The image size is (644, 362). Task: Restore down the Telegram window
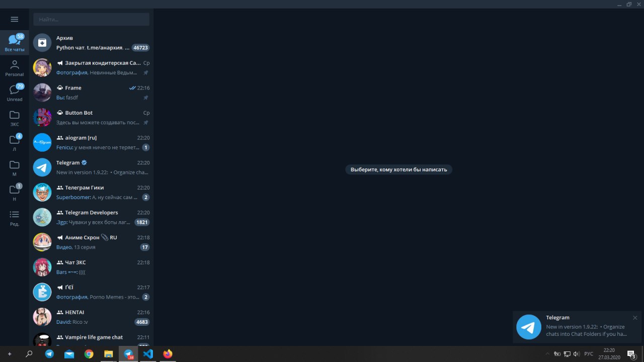[629, 4]
